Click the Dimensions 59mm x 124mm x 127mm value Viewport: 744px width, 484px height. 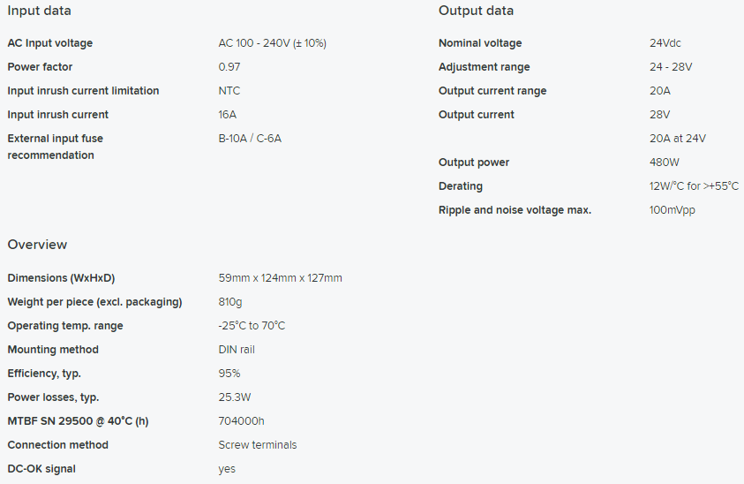(x=280, y=278)
